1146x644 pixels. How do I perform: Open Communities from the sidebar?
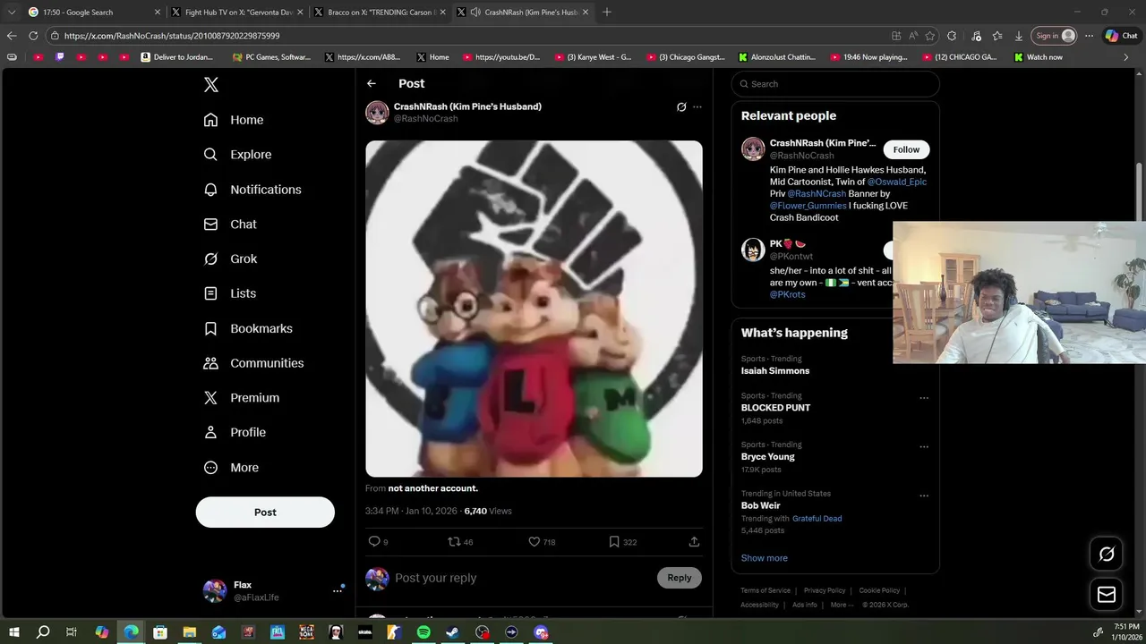[x=253, y=363]
